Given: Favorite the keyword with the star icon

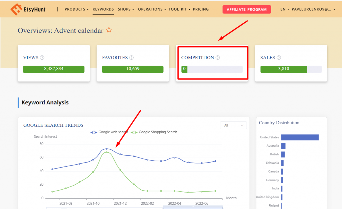Looking at the screenshot, I should tap(109, 30).
